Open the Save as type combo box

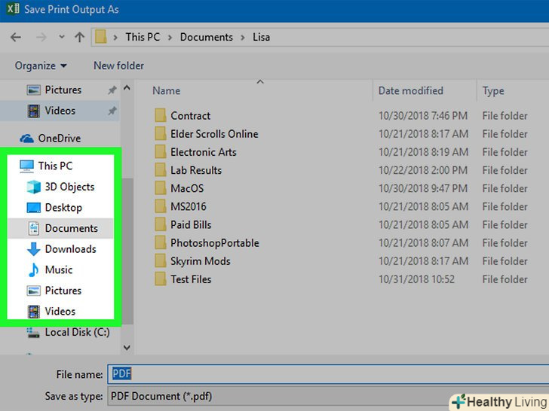(x=328, y=396)
